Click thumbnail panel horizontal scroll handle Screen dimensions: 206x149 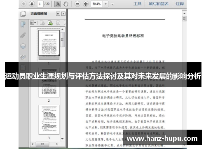coord(42,144)
